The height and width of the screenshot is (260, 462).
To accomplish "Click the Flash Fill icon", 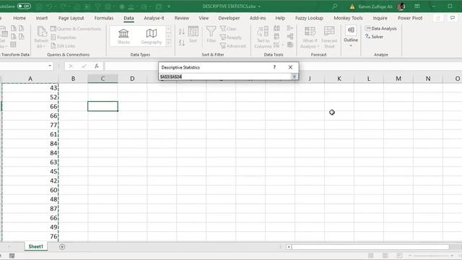I will 276,29.
